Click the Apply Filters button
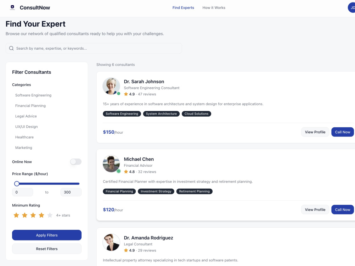The width and height of the screenshot is (355, 266). click(x=47, y=235)
